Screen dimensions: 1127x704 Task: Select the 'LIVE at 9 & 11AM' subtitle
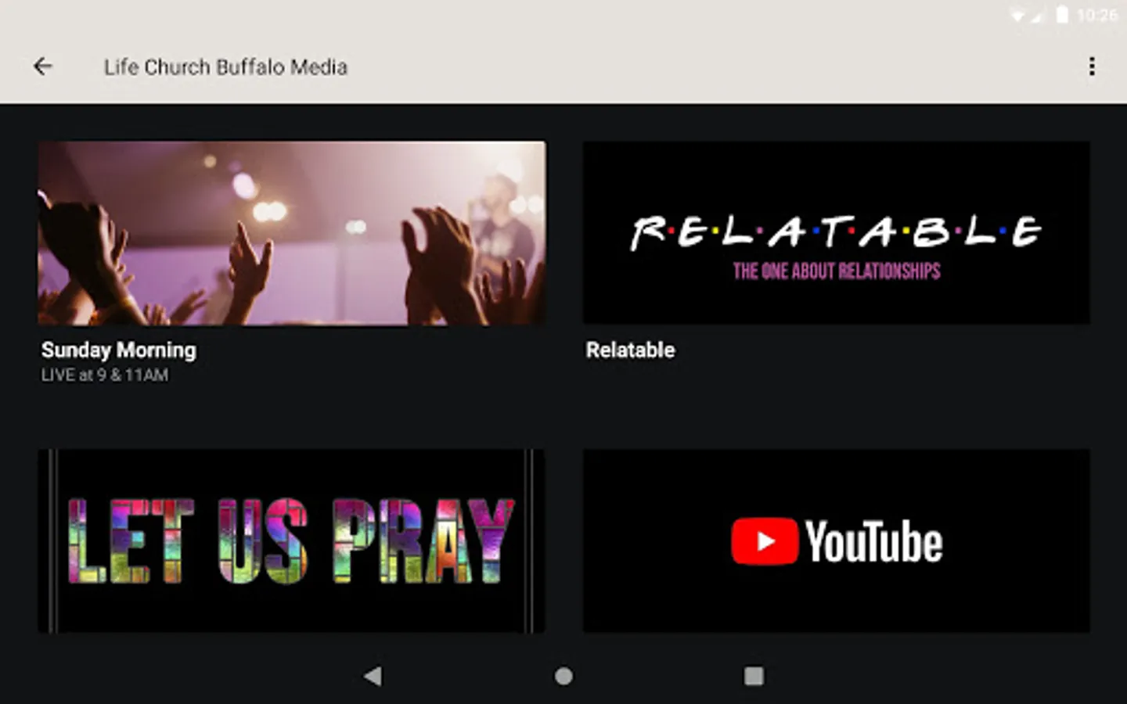tap(105, 375)
